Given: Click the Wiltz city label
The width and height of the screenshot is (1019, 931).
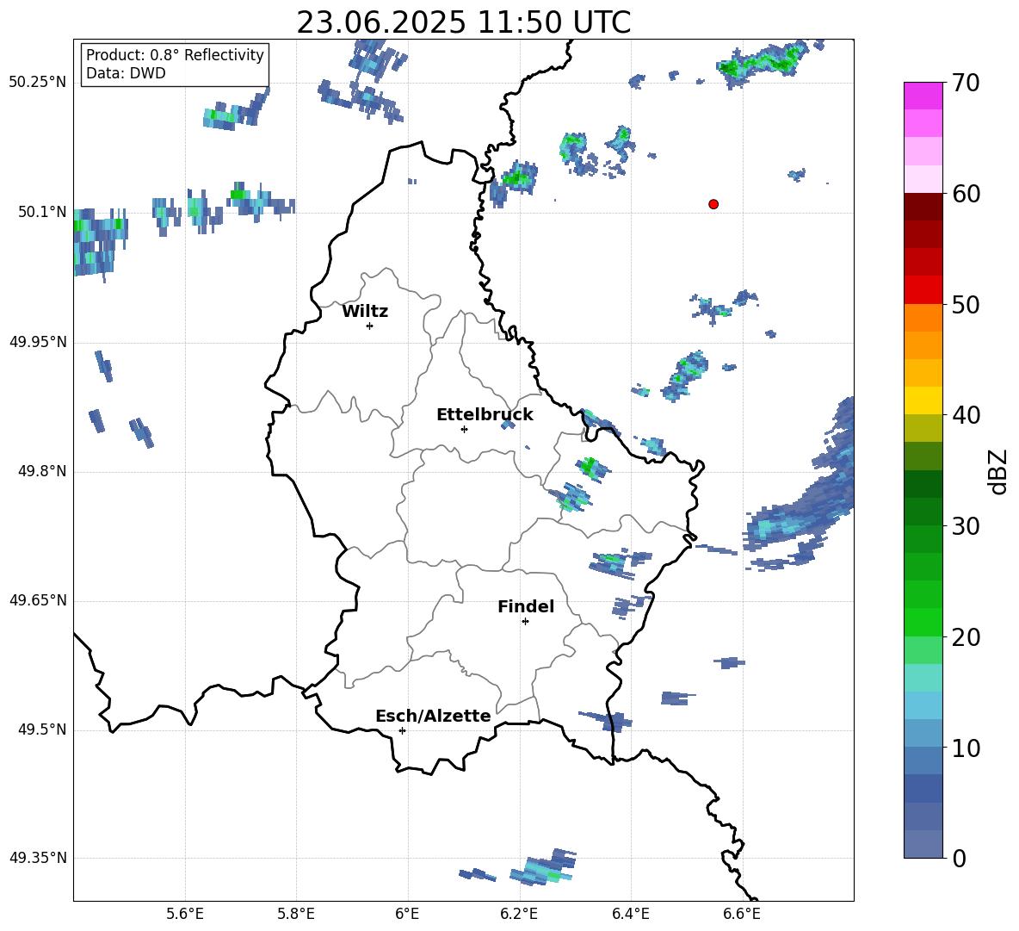Looking at the screenshot, I should pyautogui.click(x=365, y=312).
